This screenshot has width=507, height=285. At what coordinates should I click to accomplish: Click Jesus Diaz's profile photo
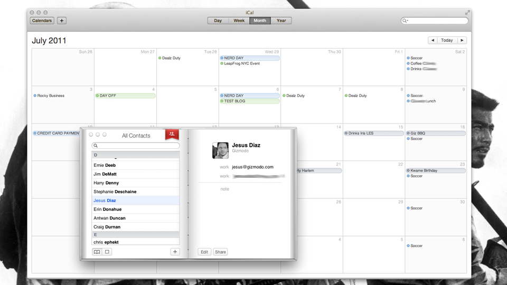tap(220, 150)
